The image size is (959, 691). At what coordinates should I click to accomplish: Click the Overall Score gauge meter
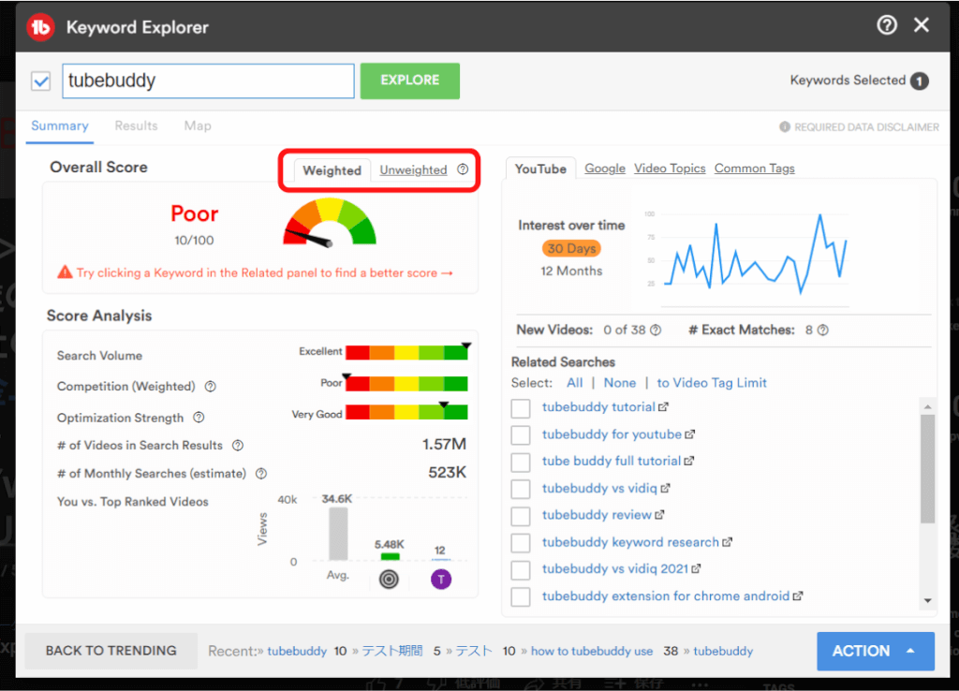point(329,223)
